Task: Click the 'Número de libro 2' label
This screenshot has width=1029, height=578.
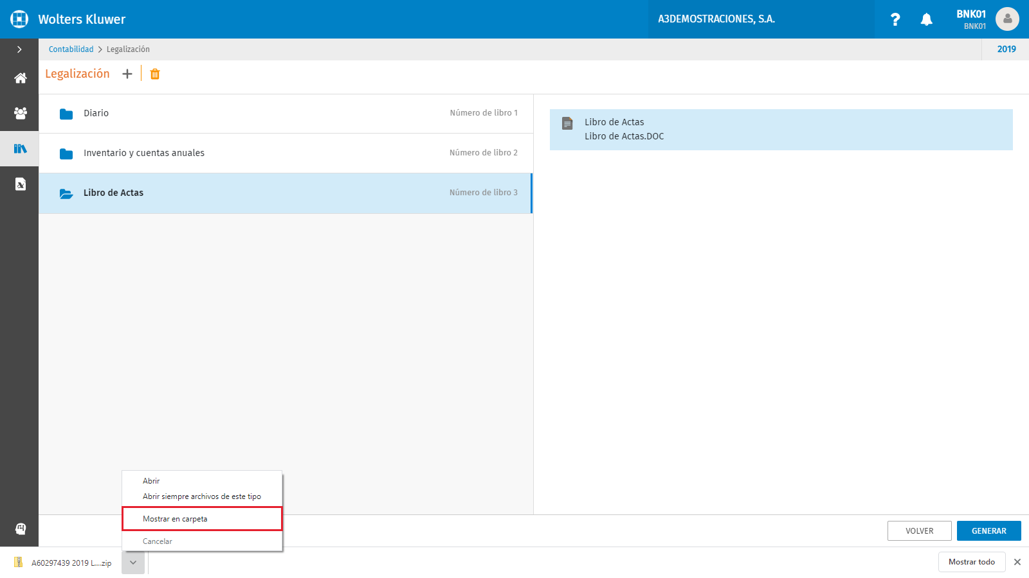Action: pos(484,153)
